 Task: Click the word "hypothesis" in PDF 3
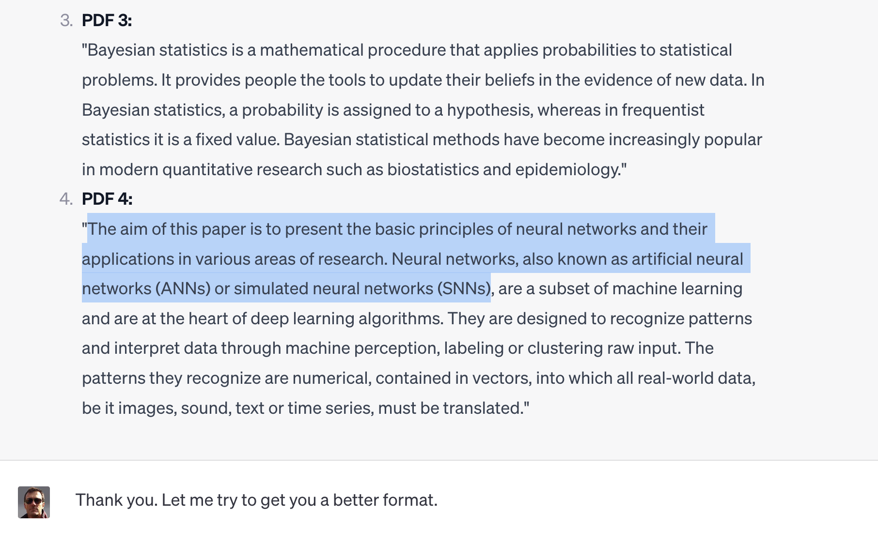pos(489,110)
